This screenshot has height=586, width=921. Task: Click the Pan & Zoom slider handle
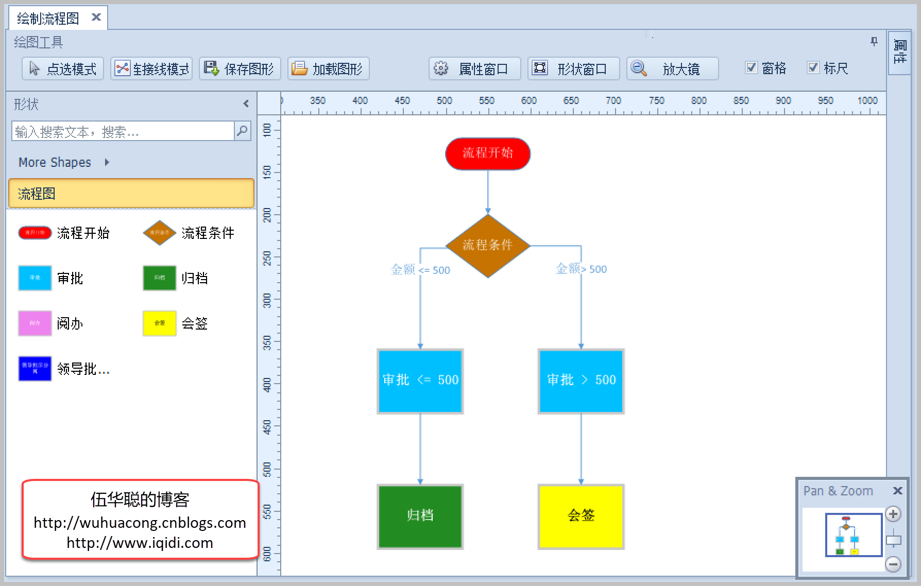tap(894, 540)
